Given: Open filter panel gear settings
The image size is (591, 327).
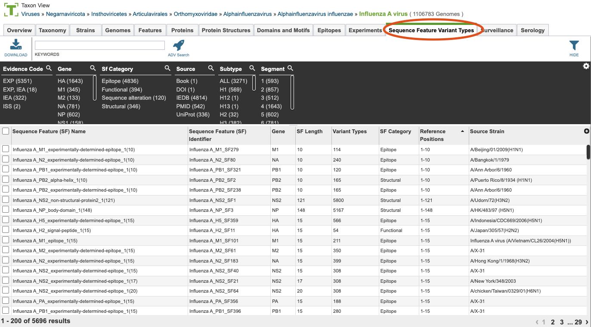Looking at the screenshot, I should click(x=586, y=66).
